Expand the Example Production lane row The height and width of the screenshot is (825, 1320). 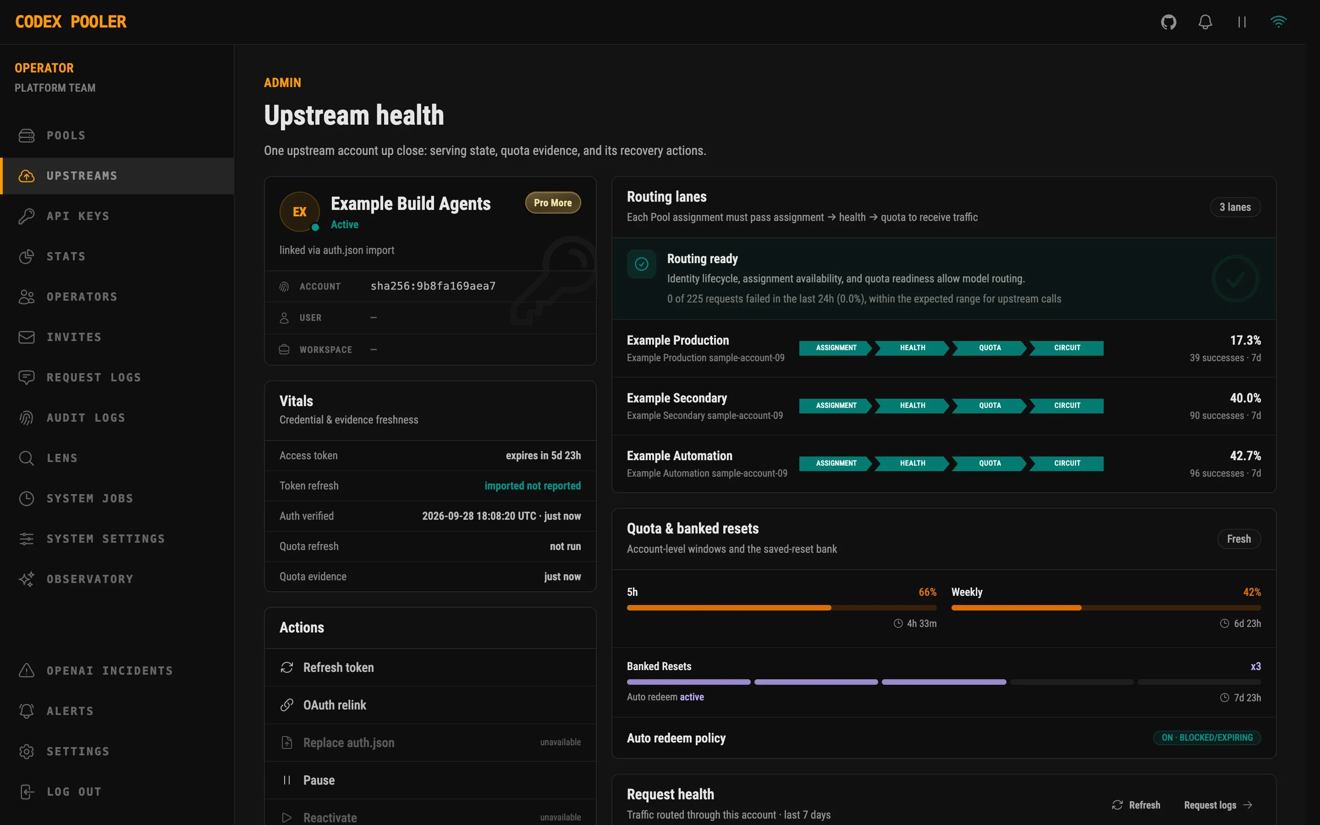(x=944, y=348)
